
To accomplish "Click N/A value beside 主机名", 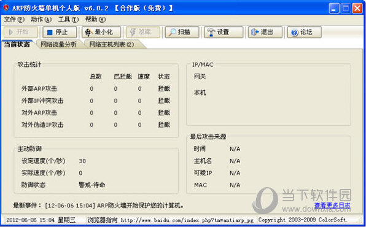I will [x=235, y=161].
